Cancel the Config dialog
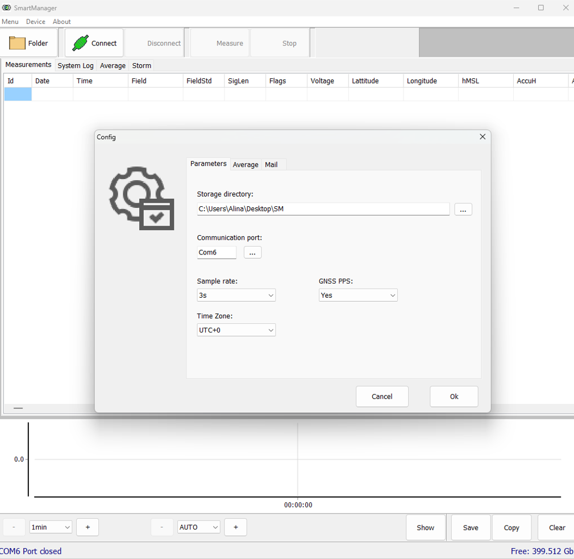 (x=382, y=397)
